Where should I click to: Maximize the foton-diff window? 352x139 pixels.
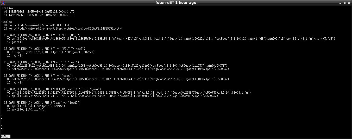tap(345, 3)
